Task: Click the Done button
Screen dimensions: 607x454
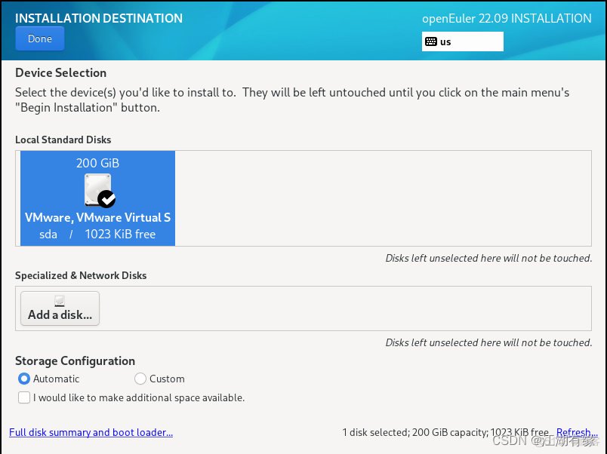Action: click(x=40, y=38)
